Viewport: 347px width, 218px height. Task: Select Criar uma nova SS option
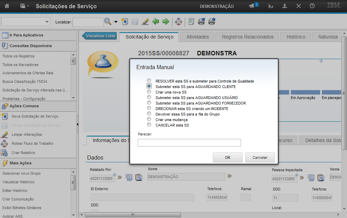pyautogui.click(x=149, y=92)
